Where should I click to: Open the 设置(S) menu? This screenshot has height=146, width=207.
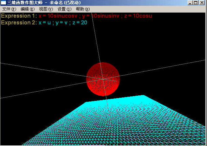[64, 9]
